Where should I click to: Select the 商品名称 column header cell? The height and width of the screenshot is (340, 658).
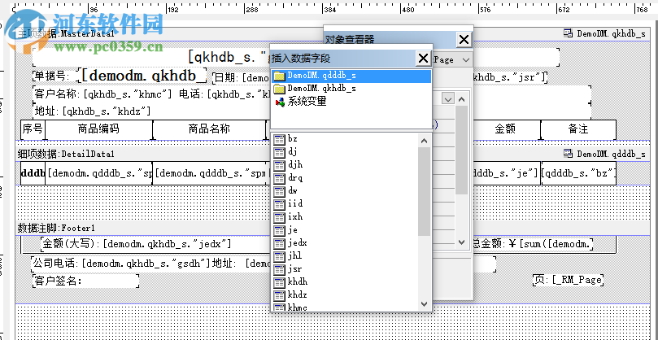pyautogui.click(x=209, y=129)
